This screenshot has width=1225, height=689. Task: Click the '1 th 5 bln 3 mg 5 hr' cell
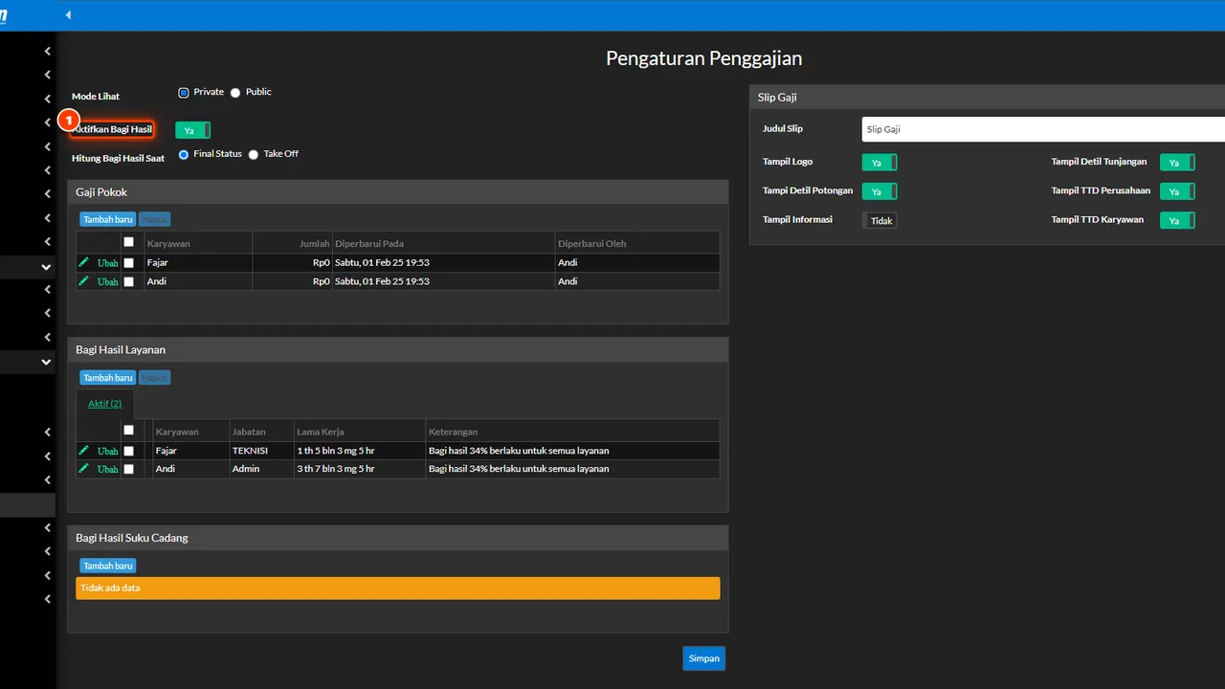(360, 451)
